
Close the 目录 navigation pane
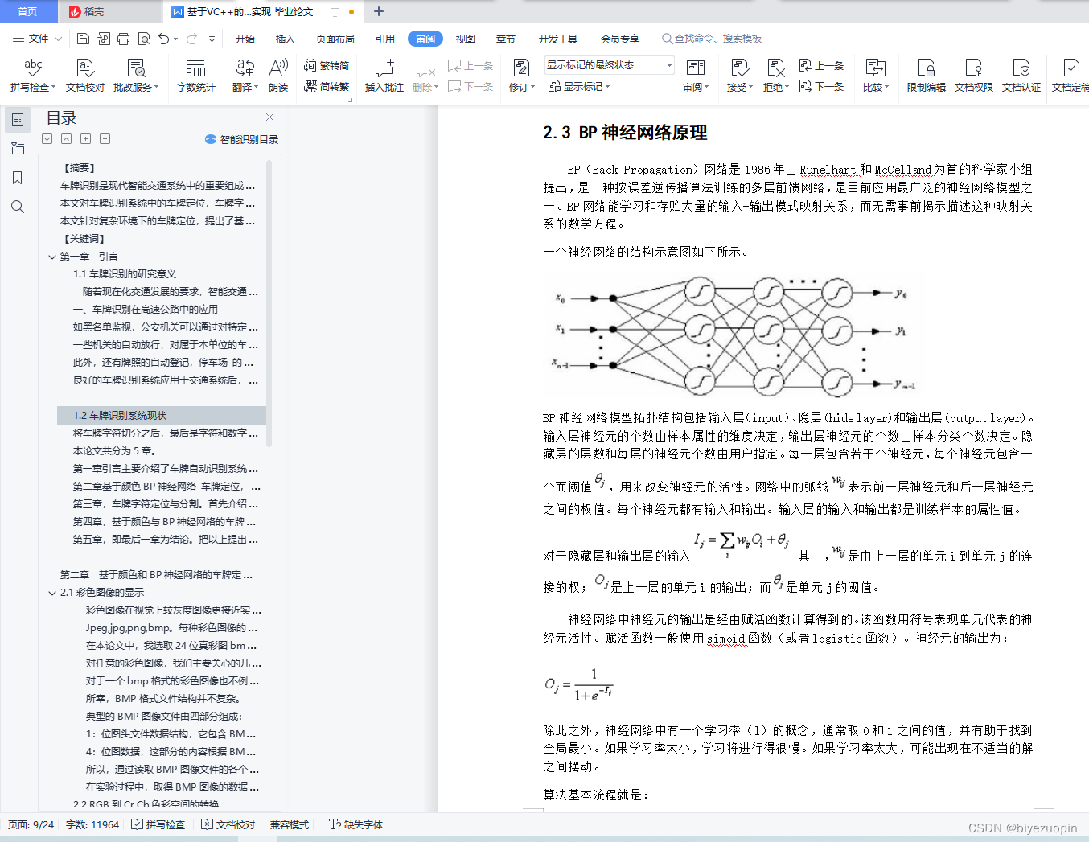pyautogui.click(x=270, y=117)
